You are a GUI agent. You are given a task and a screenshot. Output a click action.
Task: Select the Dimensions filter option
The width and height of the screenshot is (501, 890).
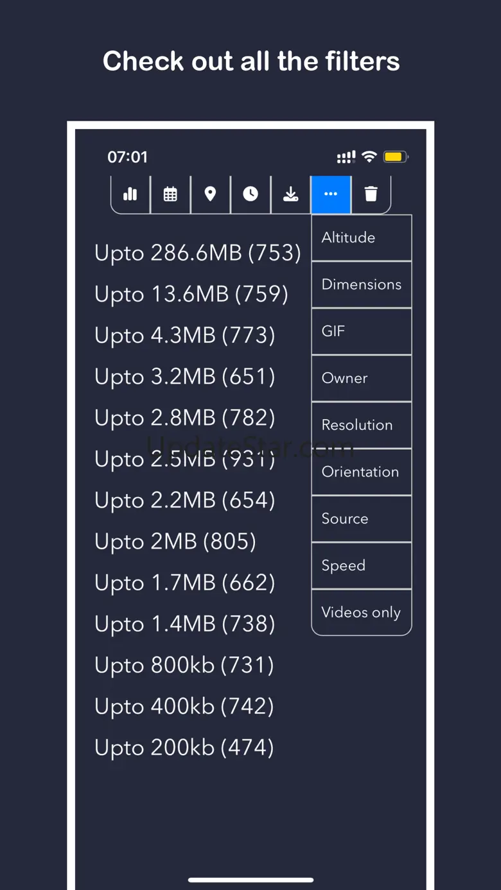click(x=361, y=285)
